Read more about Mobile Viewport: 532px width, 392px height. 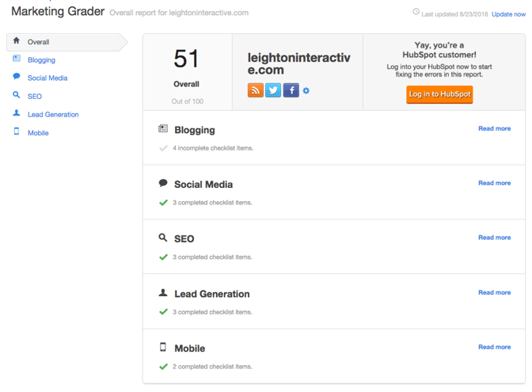(x=494, y=347)
